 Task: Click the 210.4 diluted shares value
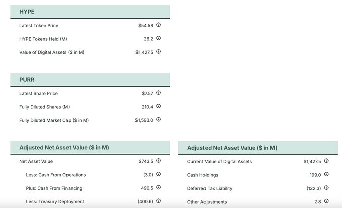147,107
